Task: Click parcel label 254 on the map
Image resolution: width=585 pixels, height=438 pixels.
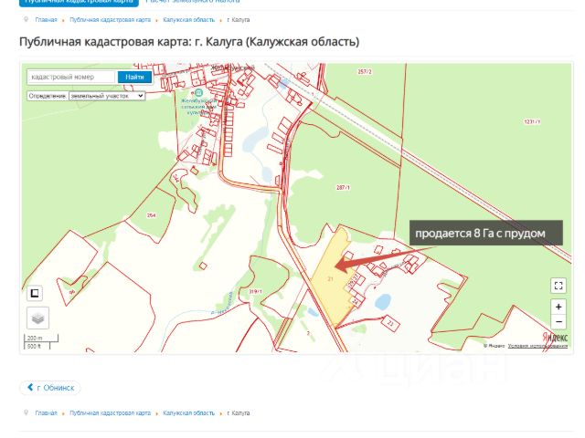Action: click(x=152, y=215)
